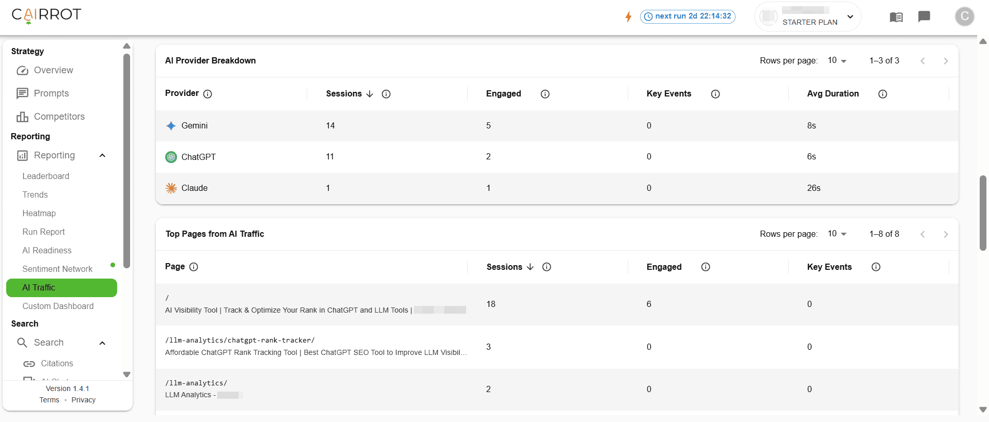This screenshot has width=989, height=422.
Task: Click the Prompts message icon
Action: pyautogui.click(x=22, y=93)
